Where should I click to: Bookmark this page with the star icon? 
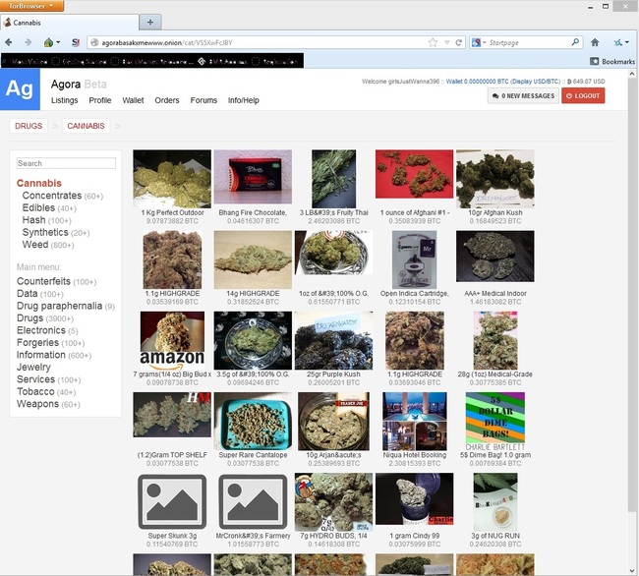[433, 42]
